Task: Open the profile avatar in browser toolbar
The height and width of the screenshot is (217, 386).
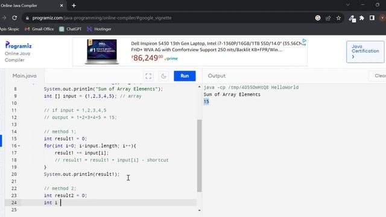Action: (x=382, y=18)
